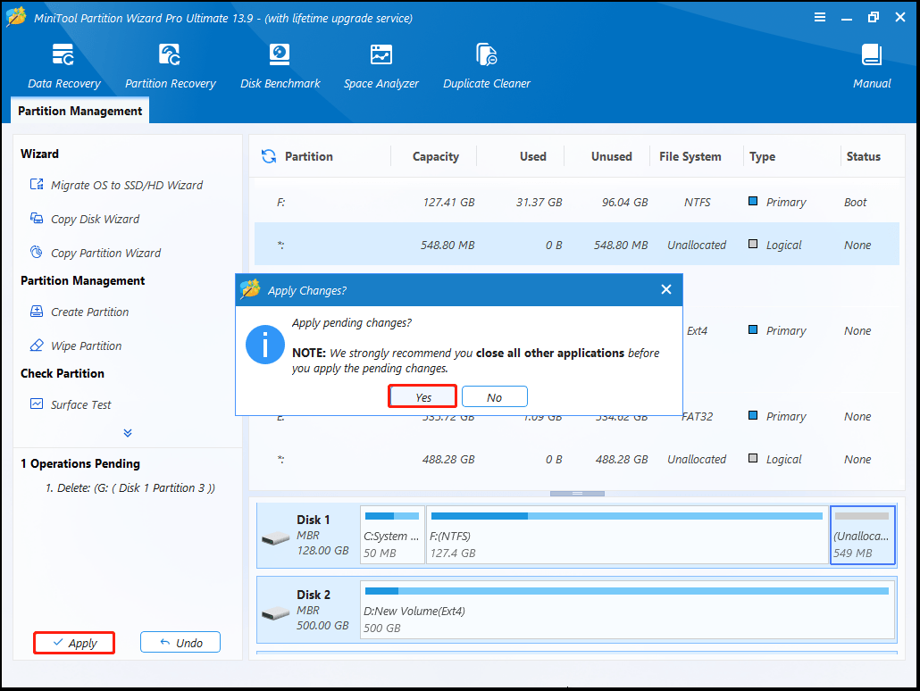Viewport: 920px width, 691px height.
Task: Open the Space Analyzer tool
Action: tap(381, 66)
